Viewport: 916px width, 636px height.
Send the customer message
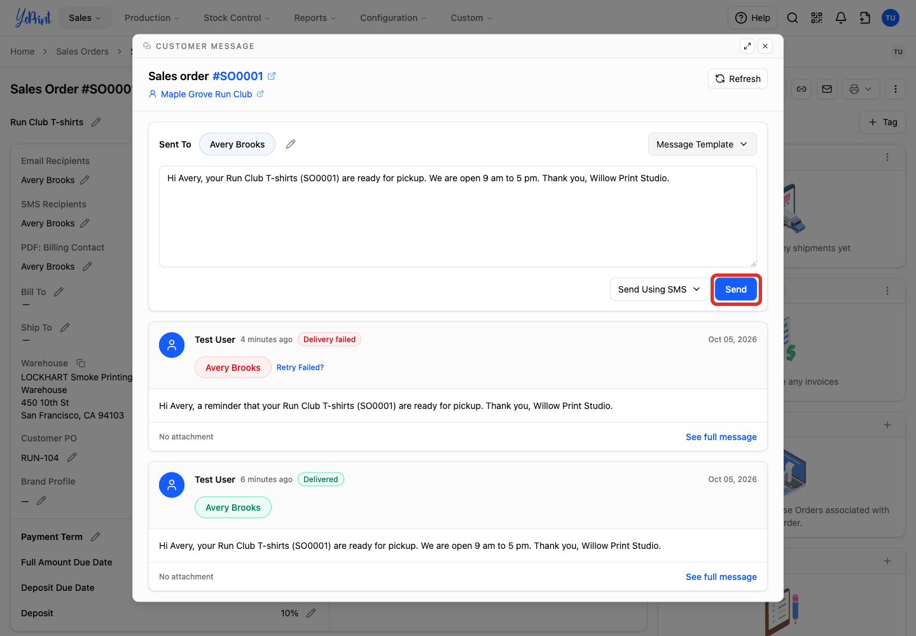736,289
